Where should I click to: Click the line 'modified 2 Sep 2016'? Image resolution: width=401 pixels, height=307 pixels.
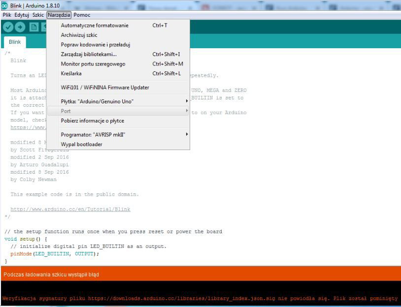[x=39, y=157]
